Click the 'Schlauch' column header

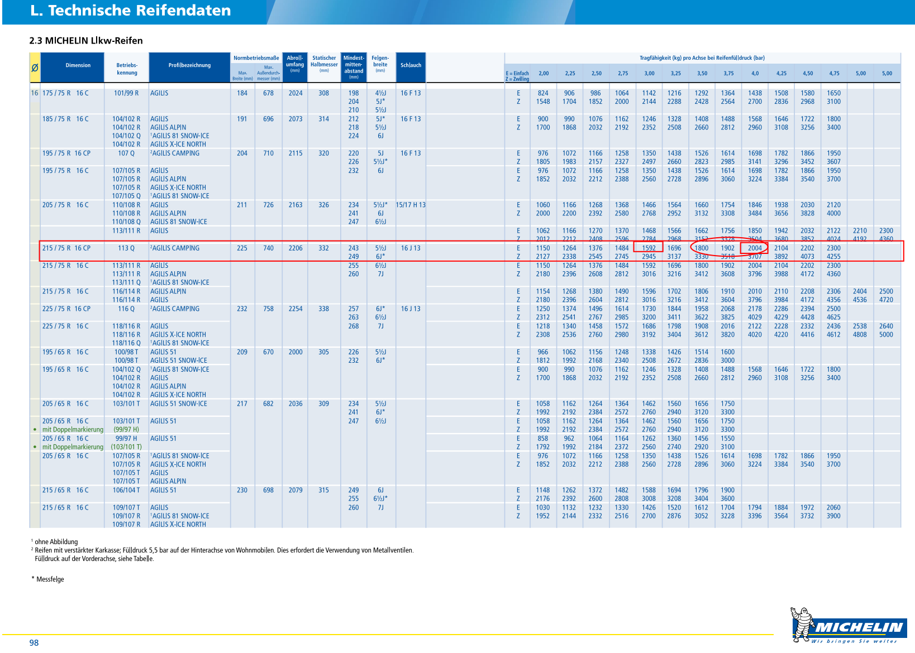(411, 65)
